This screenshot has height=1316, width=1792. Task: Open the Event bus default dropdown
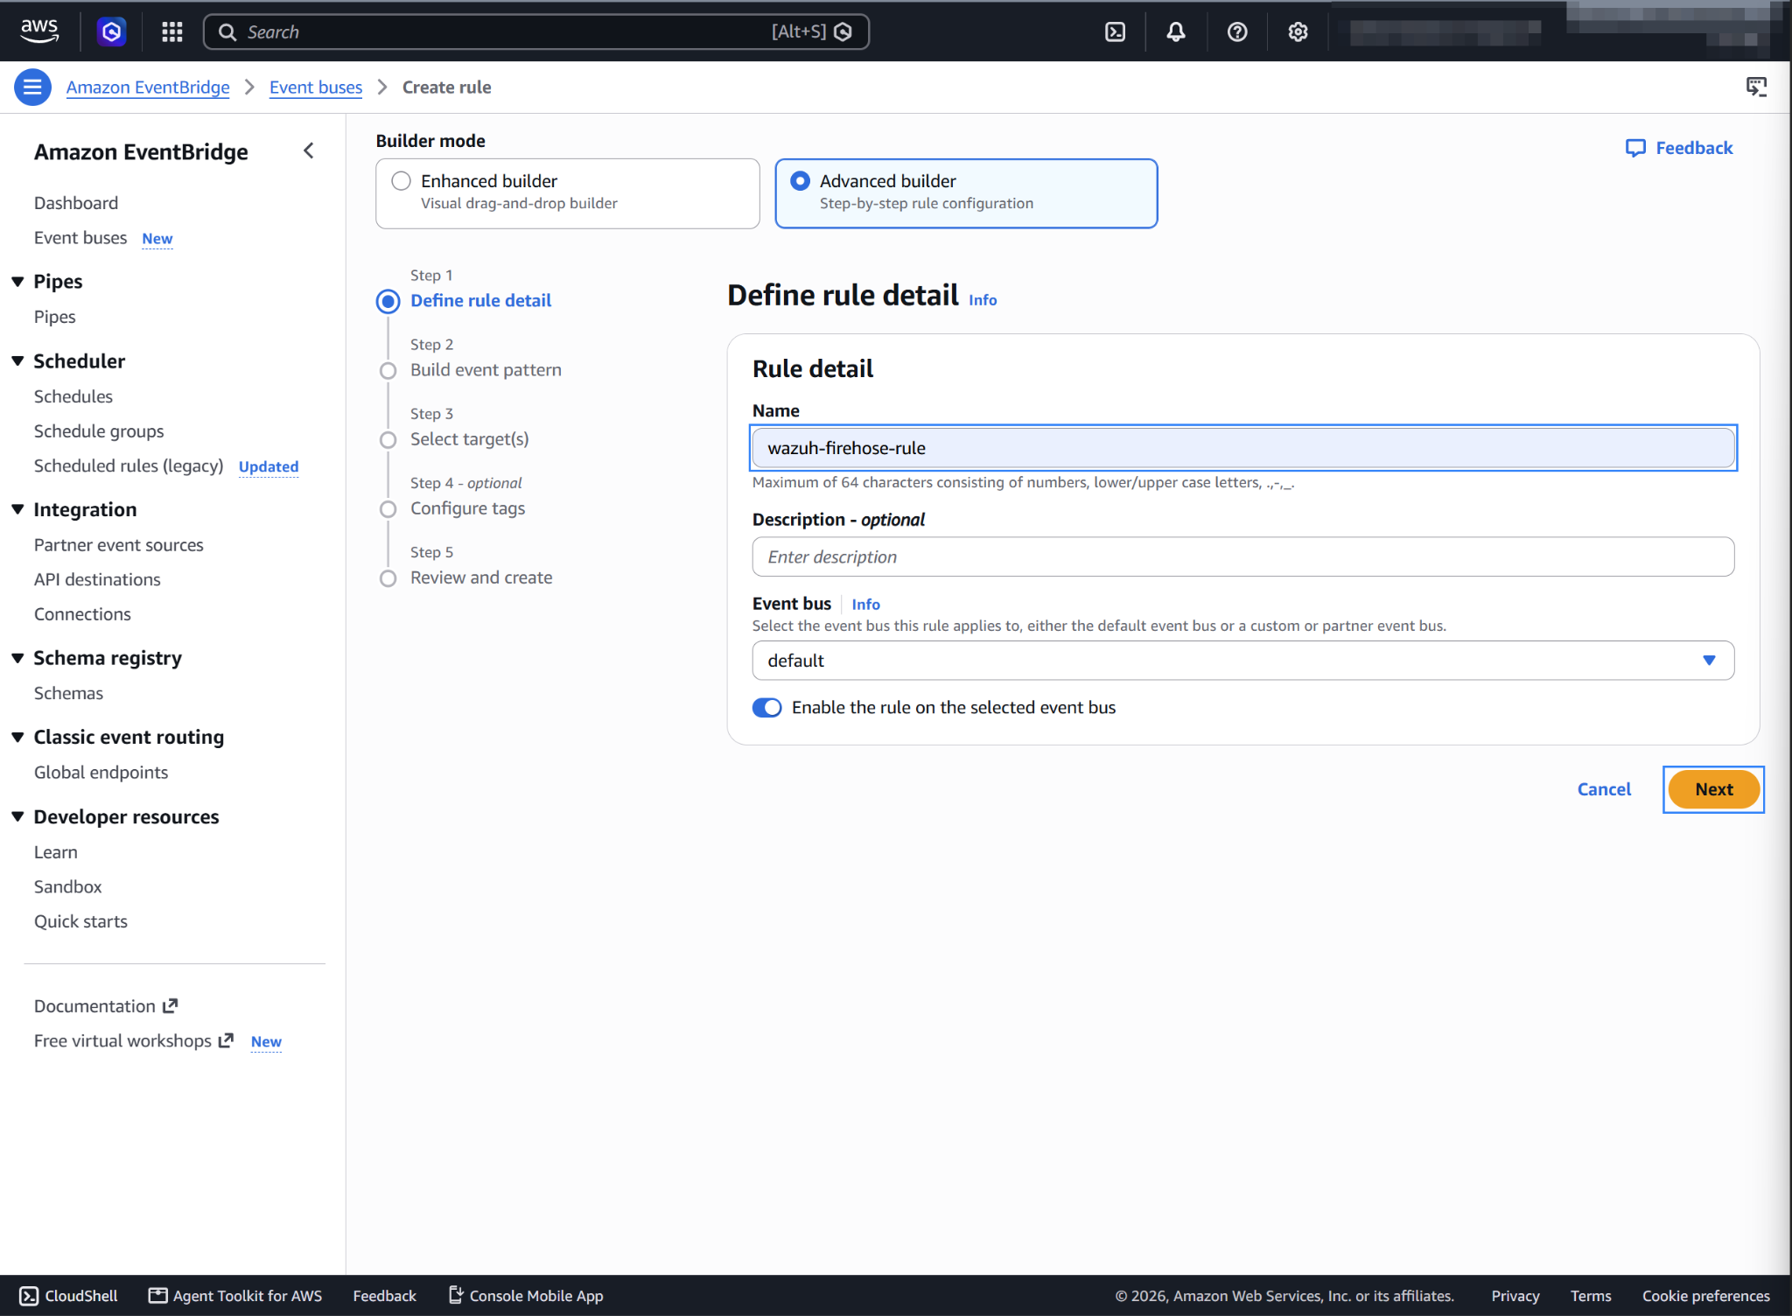click(1242, 661)
